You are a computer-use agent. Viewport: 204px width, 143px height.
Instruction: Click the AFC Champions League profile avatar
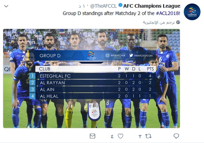(192, 12)
